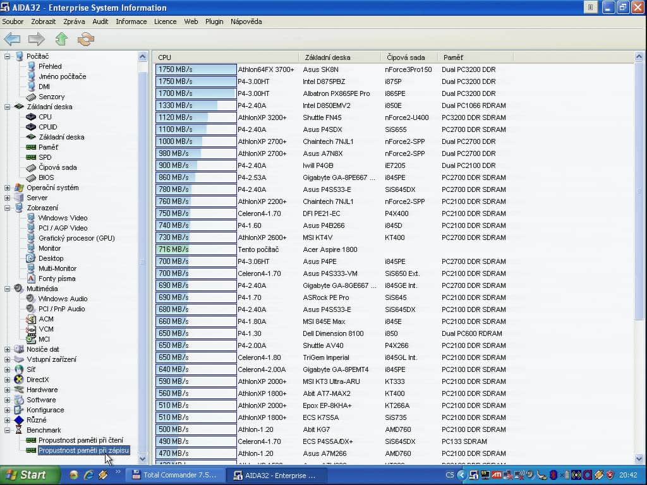
Task: Click the 1750 MB/s Athlon64FX bar
Action: tap(196, 69)
